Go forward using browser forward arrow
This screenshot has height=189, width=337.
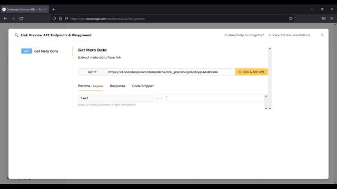13,19
